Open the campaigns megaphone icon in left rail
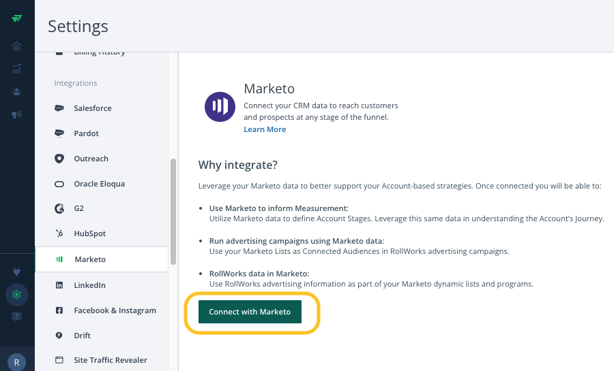 coord(16,114)
